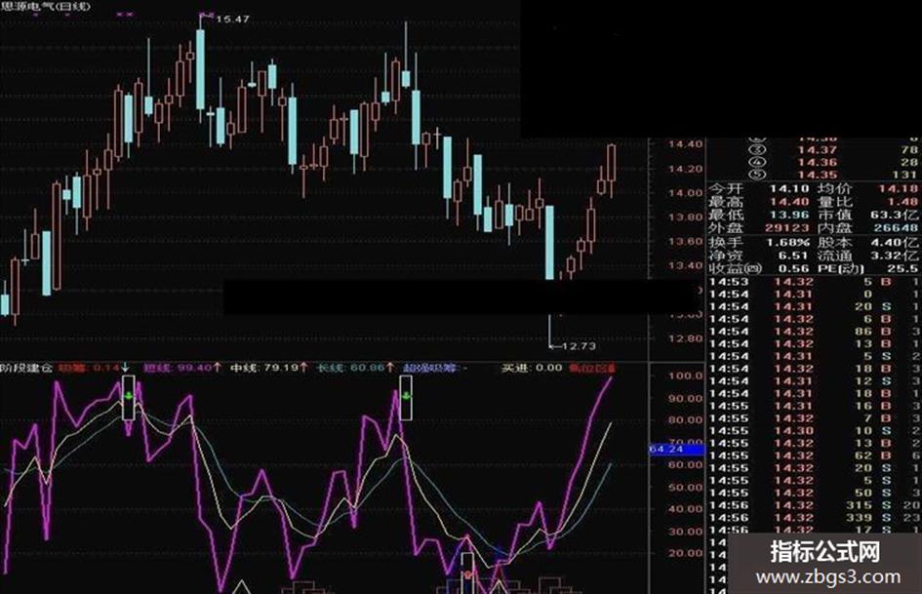Select the blue 64.24 value marker on the axis

click(676, 450)
